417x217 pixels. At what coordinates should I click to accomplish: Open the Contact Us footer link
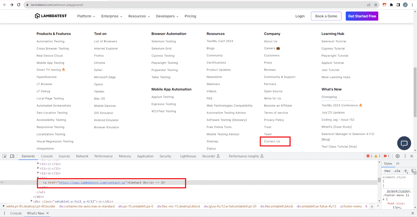click(x=272, y=141)
